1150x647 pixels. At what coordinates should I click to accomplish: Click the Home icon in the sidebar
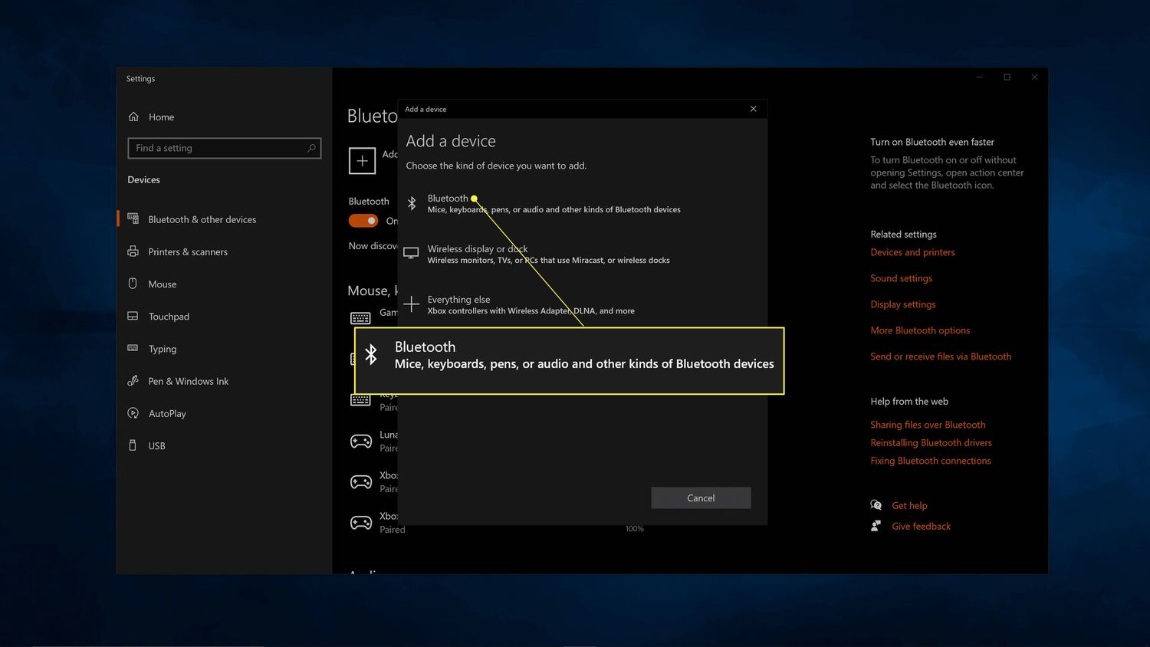click(x=133, y=117)
